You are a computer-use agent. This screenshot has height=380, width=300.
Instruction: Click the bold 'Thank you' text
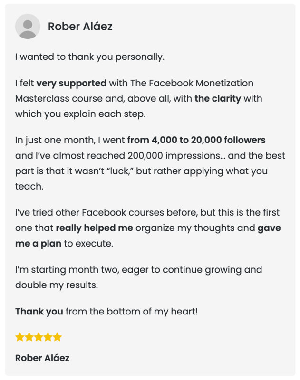39,312
